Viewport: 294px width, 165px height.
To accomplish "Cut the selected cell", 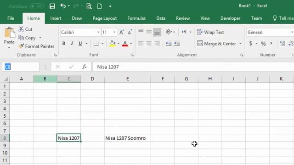I will pos(26,29).
